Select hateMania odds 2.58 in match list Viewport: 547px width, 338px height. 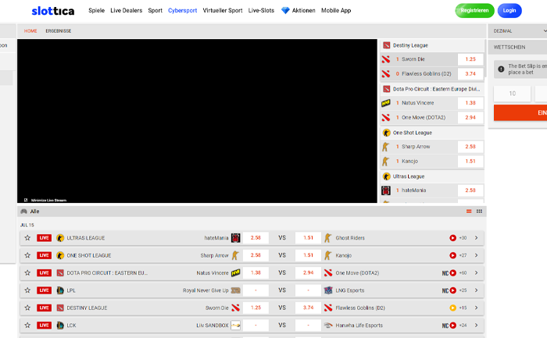256,238
